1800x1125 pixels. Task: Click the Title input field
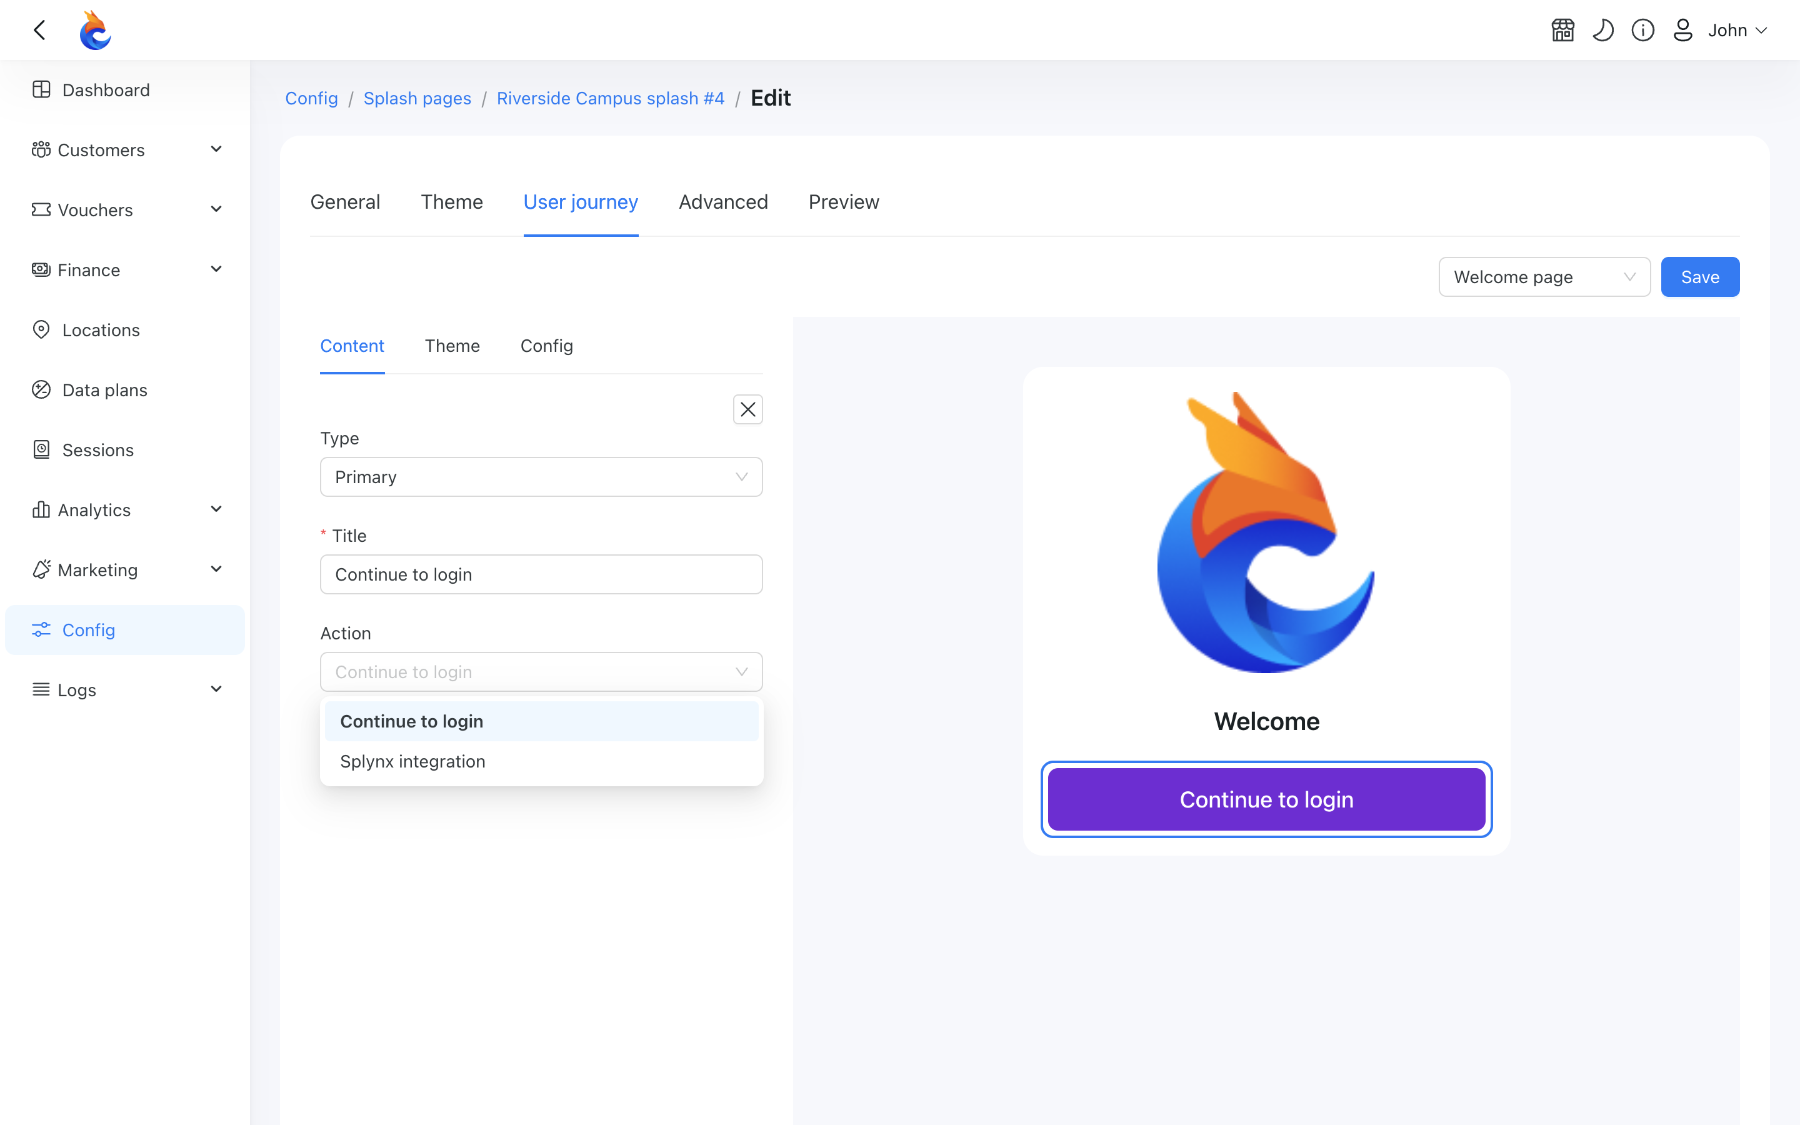(541, 574)
